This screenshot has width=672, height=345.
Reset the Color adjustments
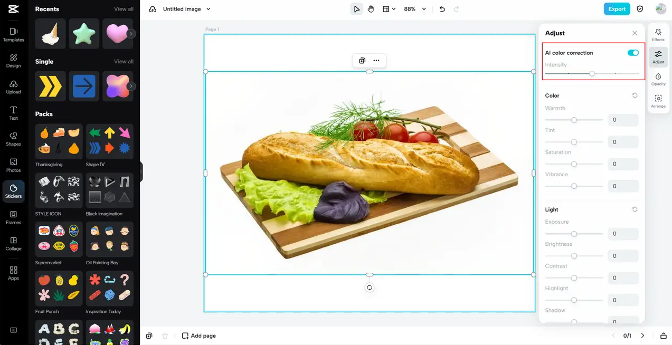pos(635,95)
